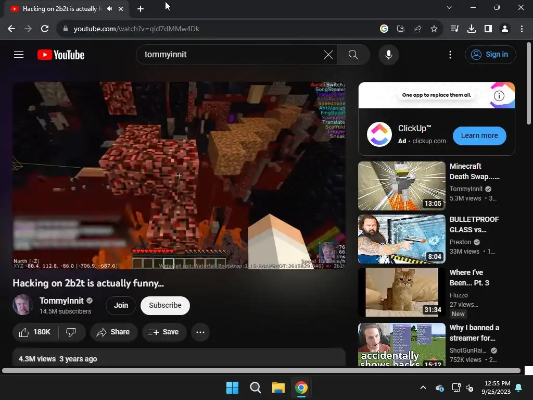Open Why I banned a streamer title
This screenshot has width=533, height=400.
click(x=474, y=333)
